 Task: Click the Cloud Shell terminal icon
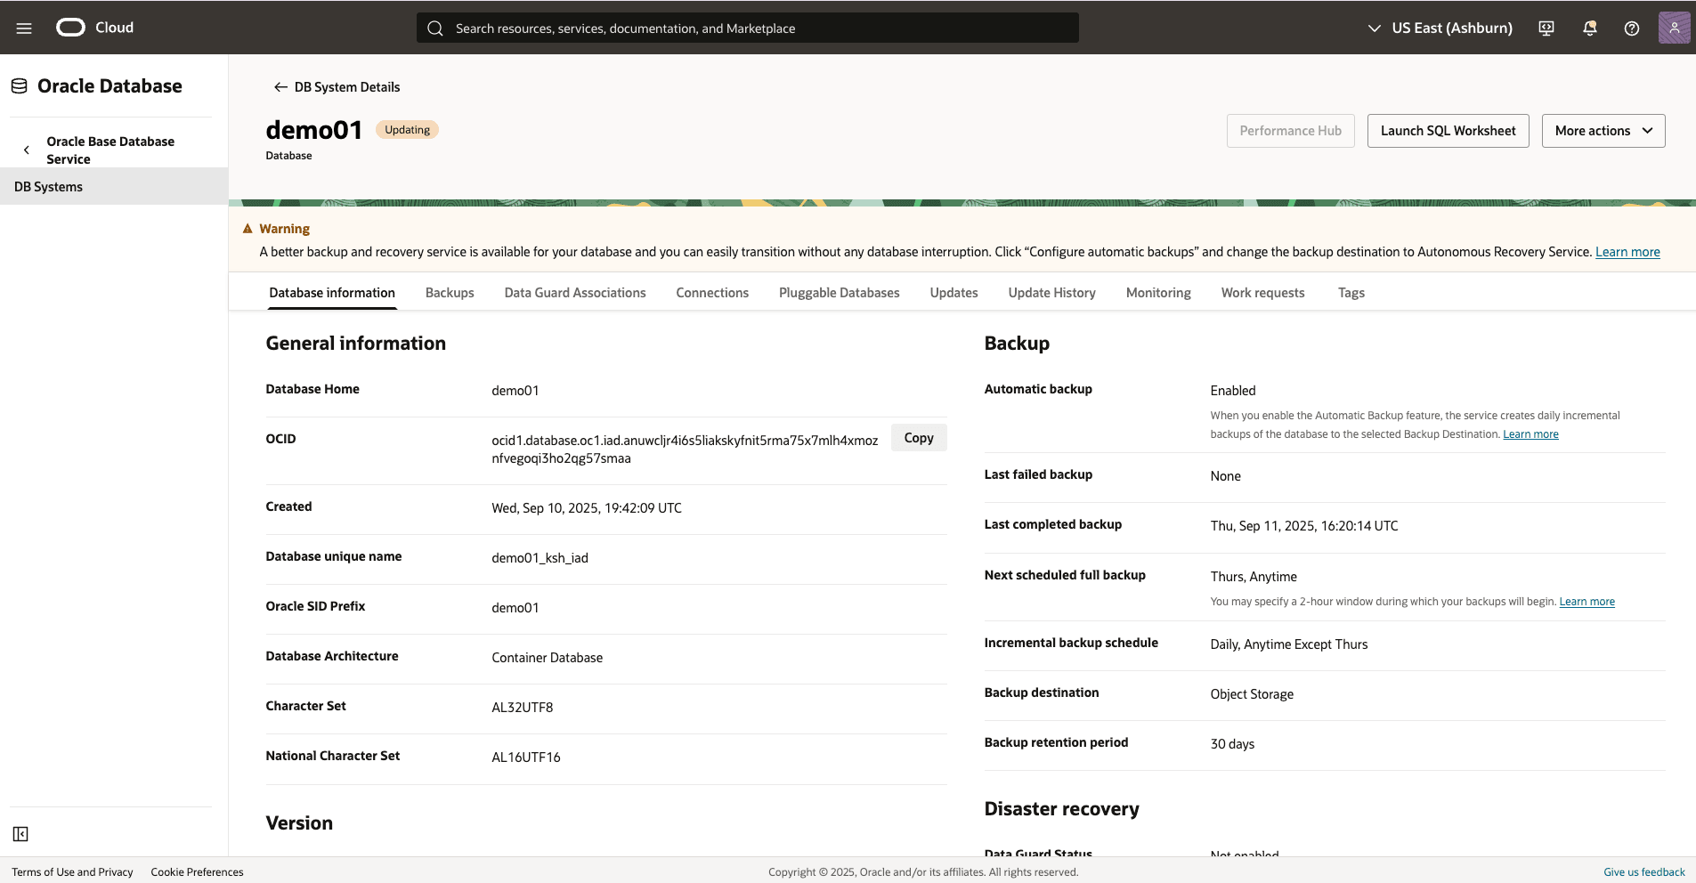[x=1546, y=28]
